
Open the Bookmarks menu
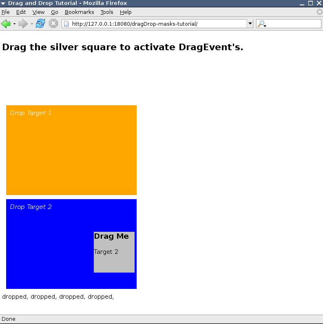(x=79, y=12)
